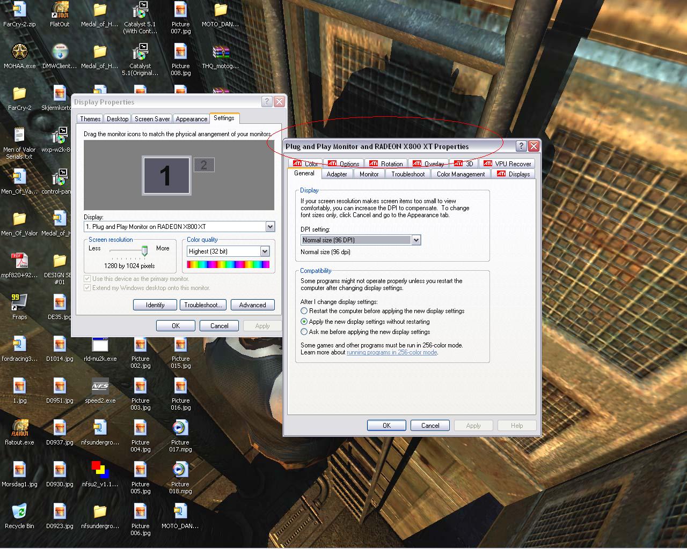687x549 pixels.
Task: Open the ATI Options tab
Action: pos(343,164)
